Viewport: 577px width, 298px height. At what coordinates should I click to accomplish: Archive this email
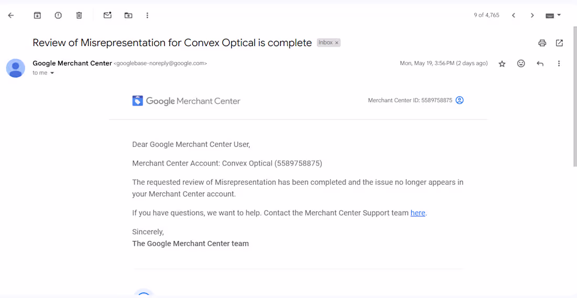pos(37,15)
